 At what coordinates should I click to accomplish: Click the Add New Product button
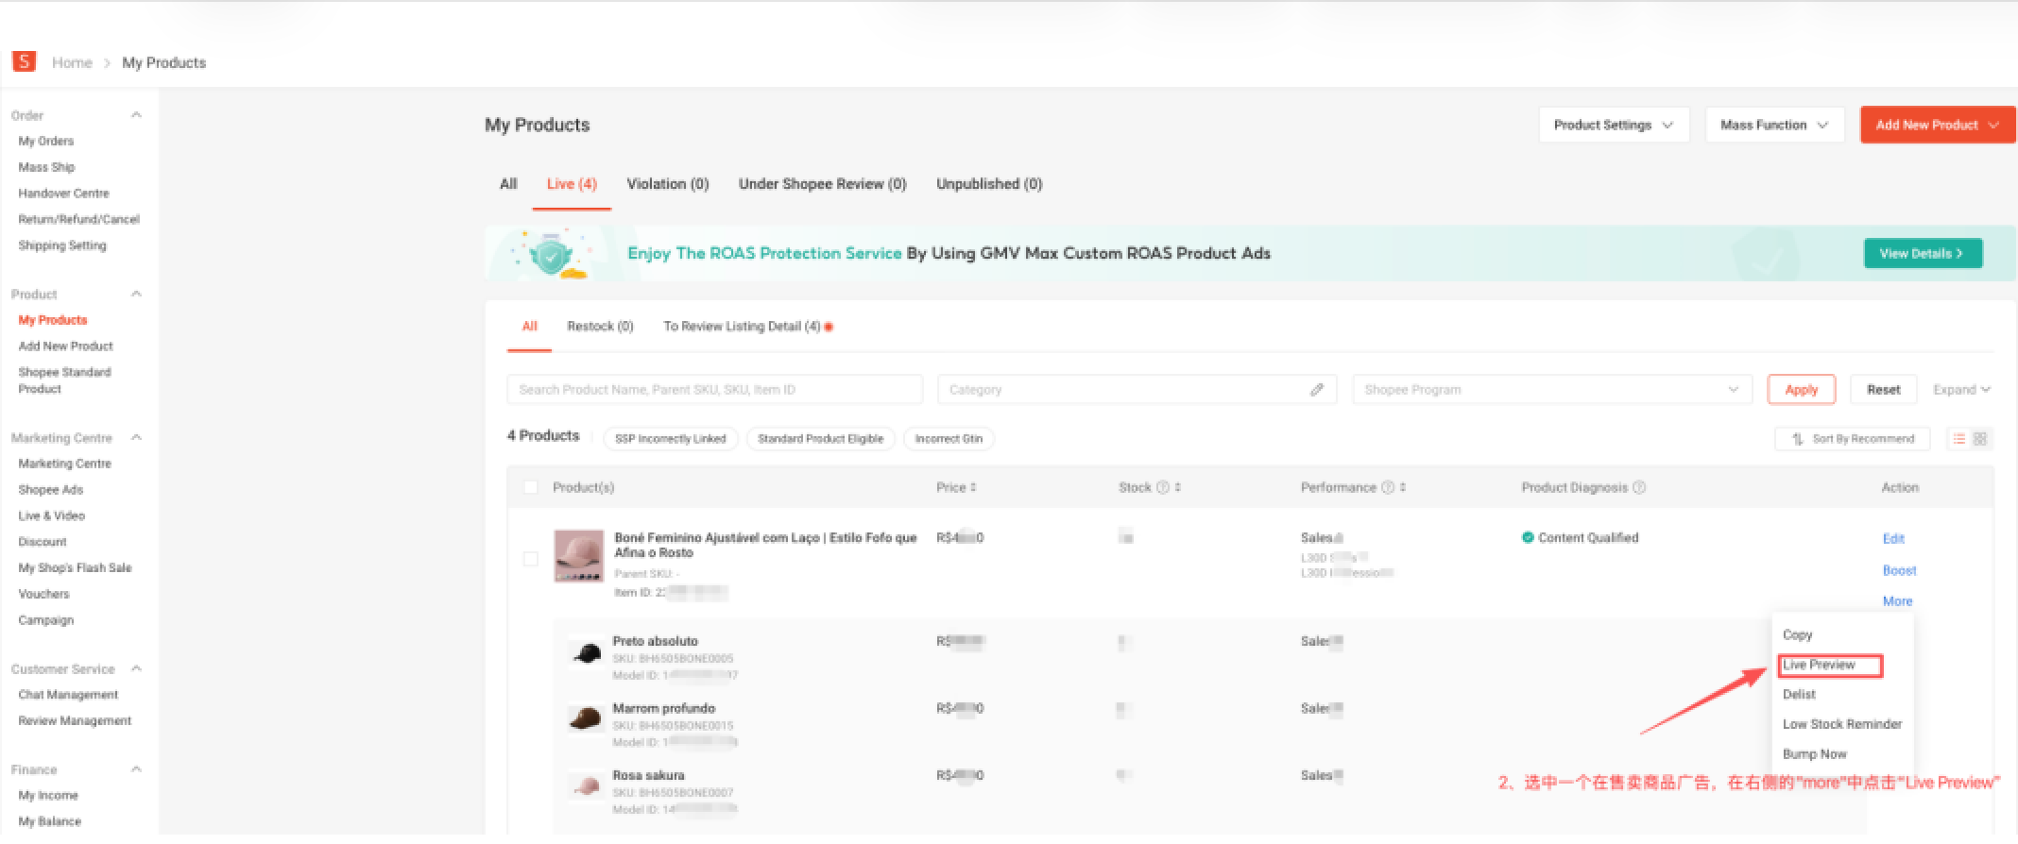[1937, 125]
